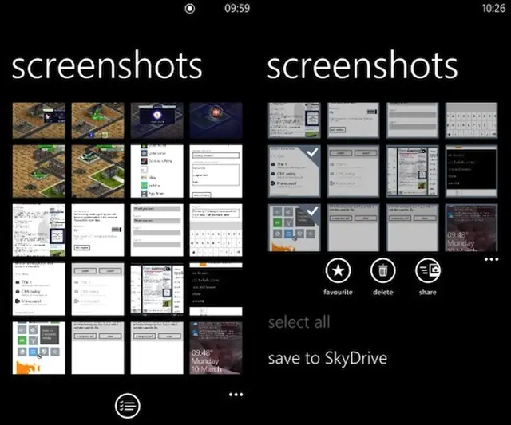Open the lock screen thumbnail showing 10 March
This screenshot has height=425, width=511.
pyautogui.click(x=216, y=348)
